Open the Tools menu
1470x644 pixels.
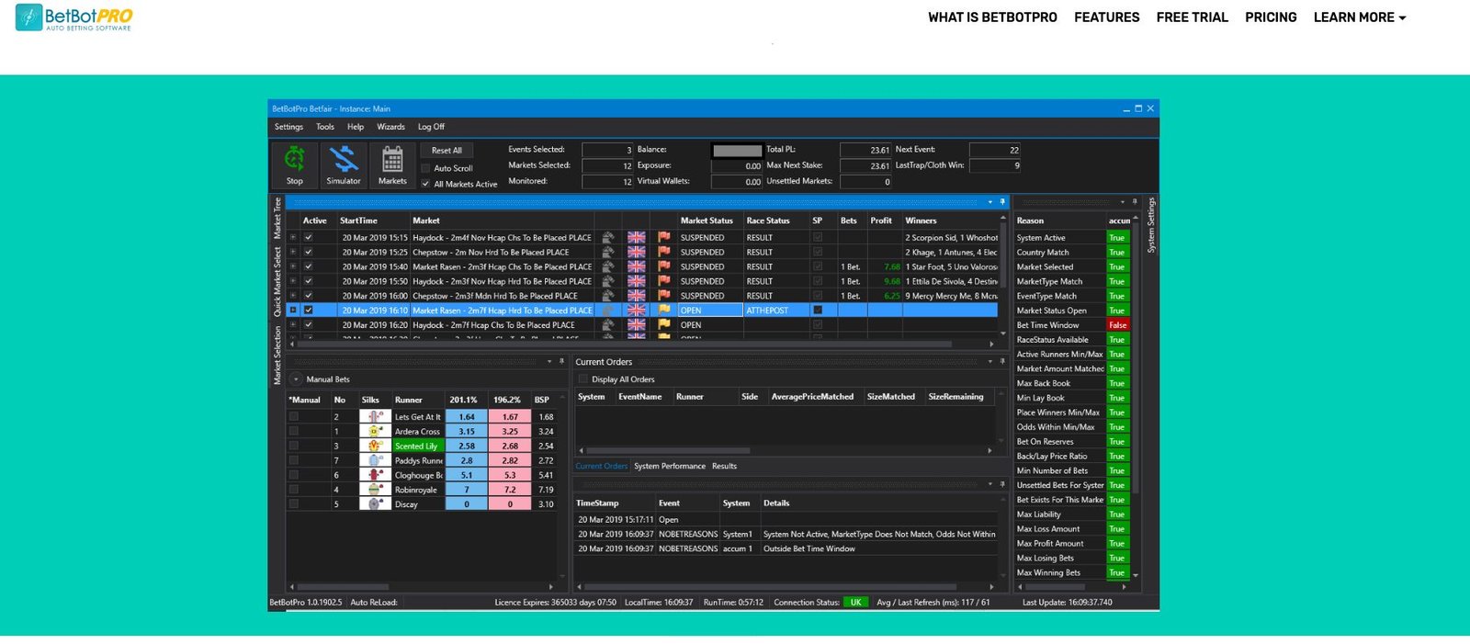[x=325, y=127]
